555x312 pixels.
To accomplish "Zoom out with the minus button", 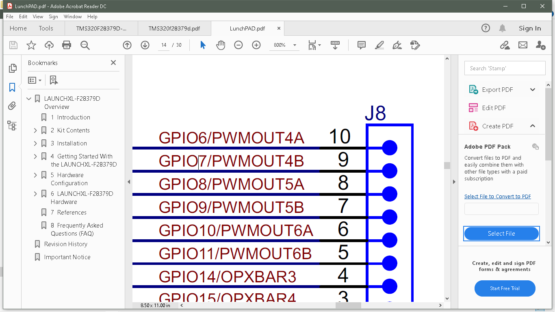I will [238, 45].
